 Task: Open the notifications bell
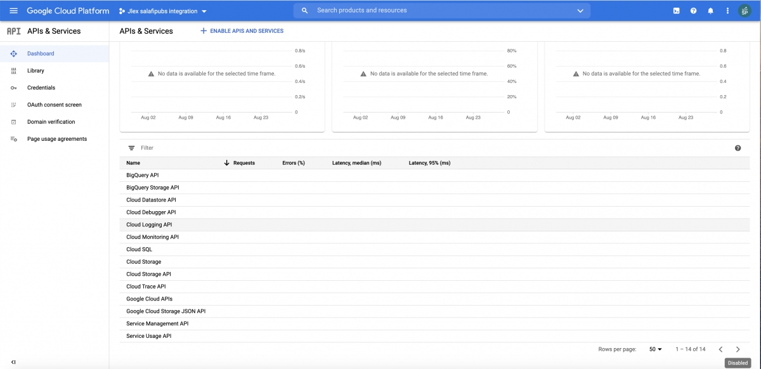(x=710, y=11)
